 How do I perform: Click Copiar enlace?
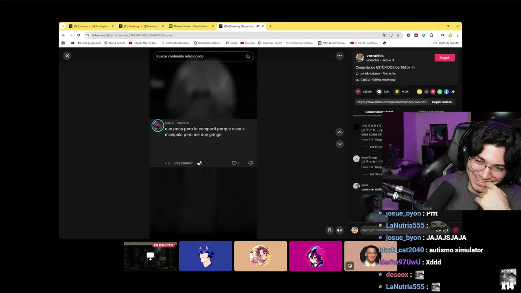[442, 102]
